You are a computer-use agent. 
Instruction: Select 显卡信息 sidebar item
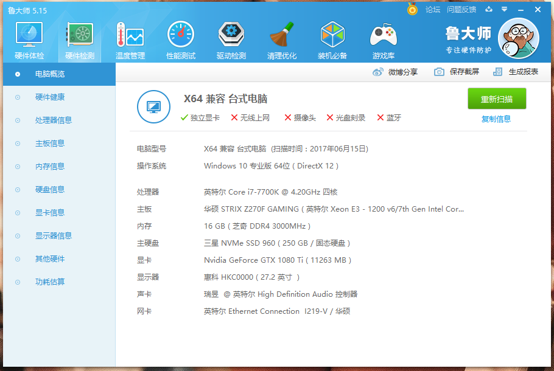60,213
